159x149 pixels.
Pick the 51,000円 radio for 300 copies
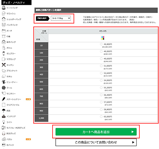click(101, 66)
